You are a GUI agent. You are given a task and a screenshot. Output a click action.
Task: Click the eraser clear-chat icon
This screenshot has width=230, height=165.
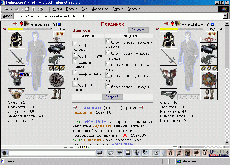point(111,153)
